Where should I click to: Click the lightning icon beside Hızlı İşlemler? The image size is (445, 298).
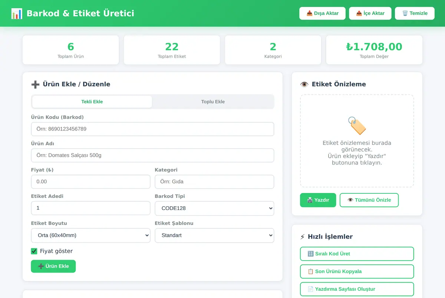pyautogui.click(x=302, y=237)
